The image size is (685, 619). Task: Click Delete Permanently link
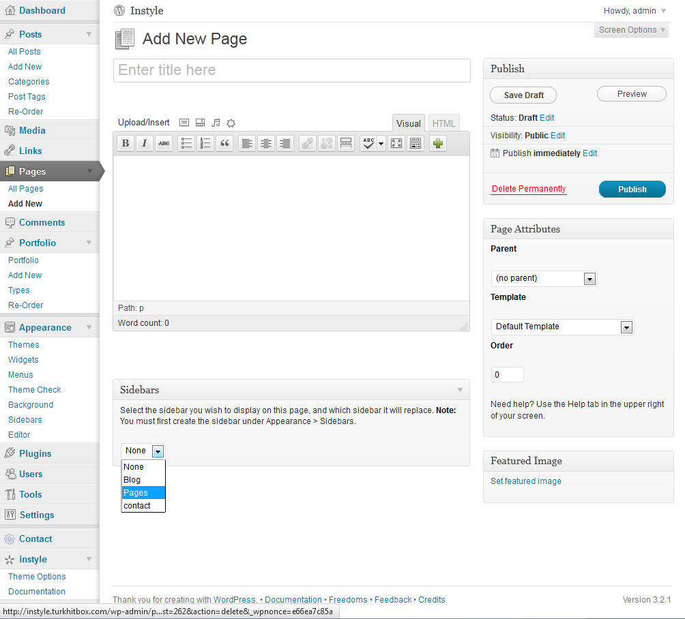pos(529,189)
